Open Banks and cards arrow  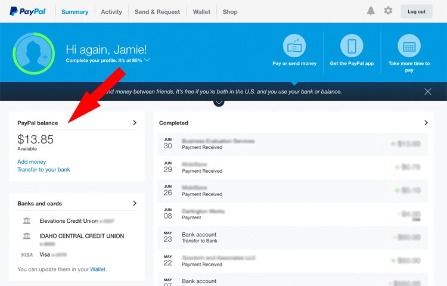(x=135, y=203)
